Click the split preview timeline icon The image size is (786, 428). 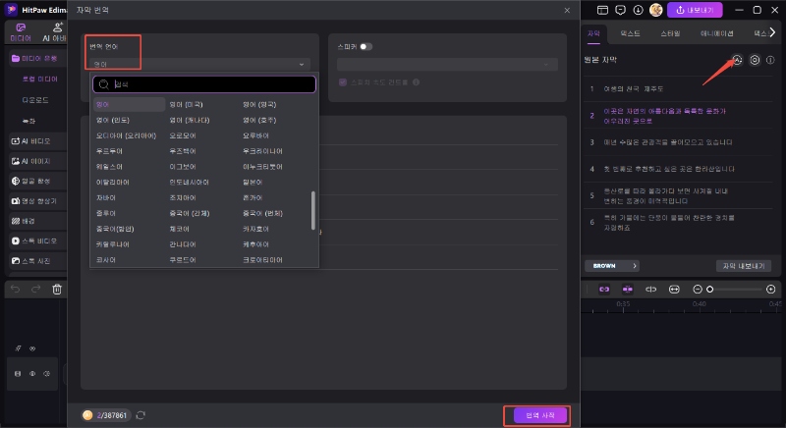coord(650,290)
